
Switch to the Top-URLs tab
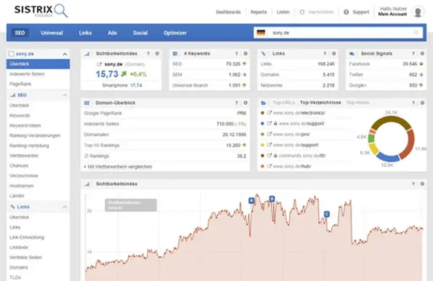click(284, 102)
